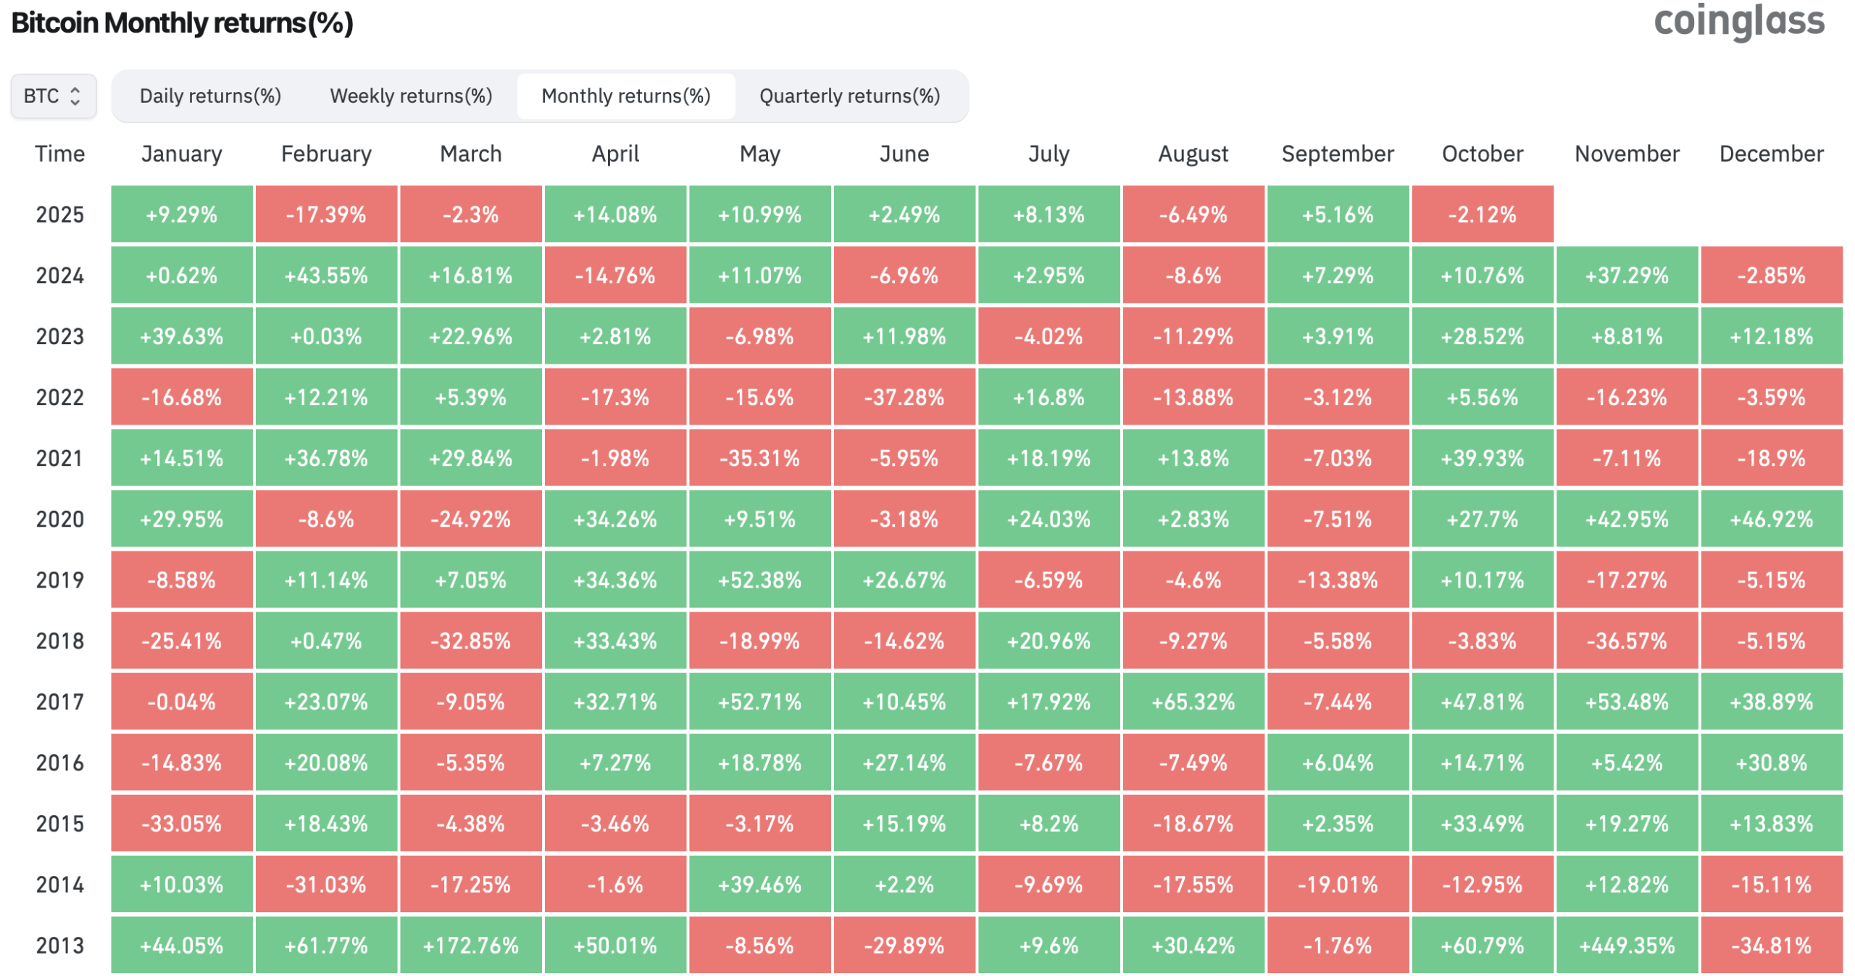Click the 2013 November +449.35% cell
Image resolution: width=1855 pixels, height=976 pixels.
pos(1627,945)
